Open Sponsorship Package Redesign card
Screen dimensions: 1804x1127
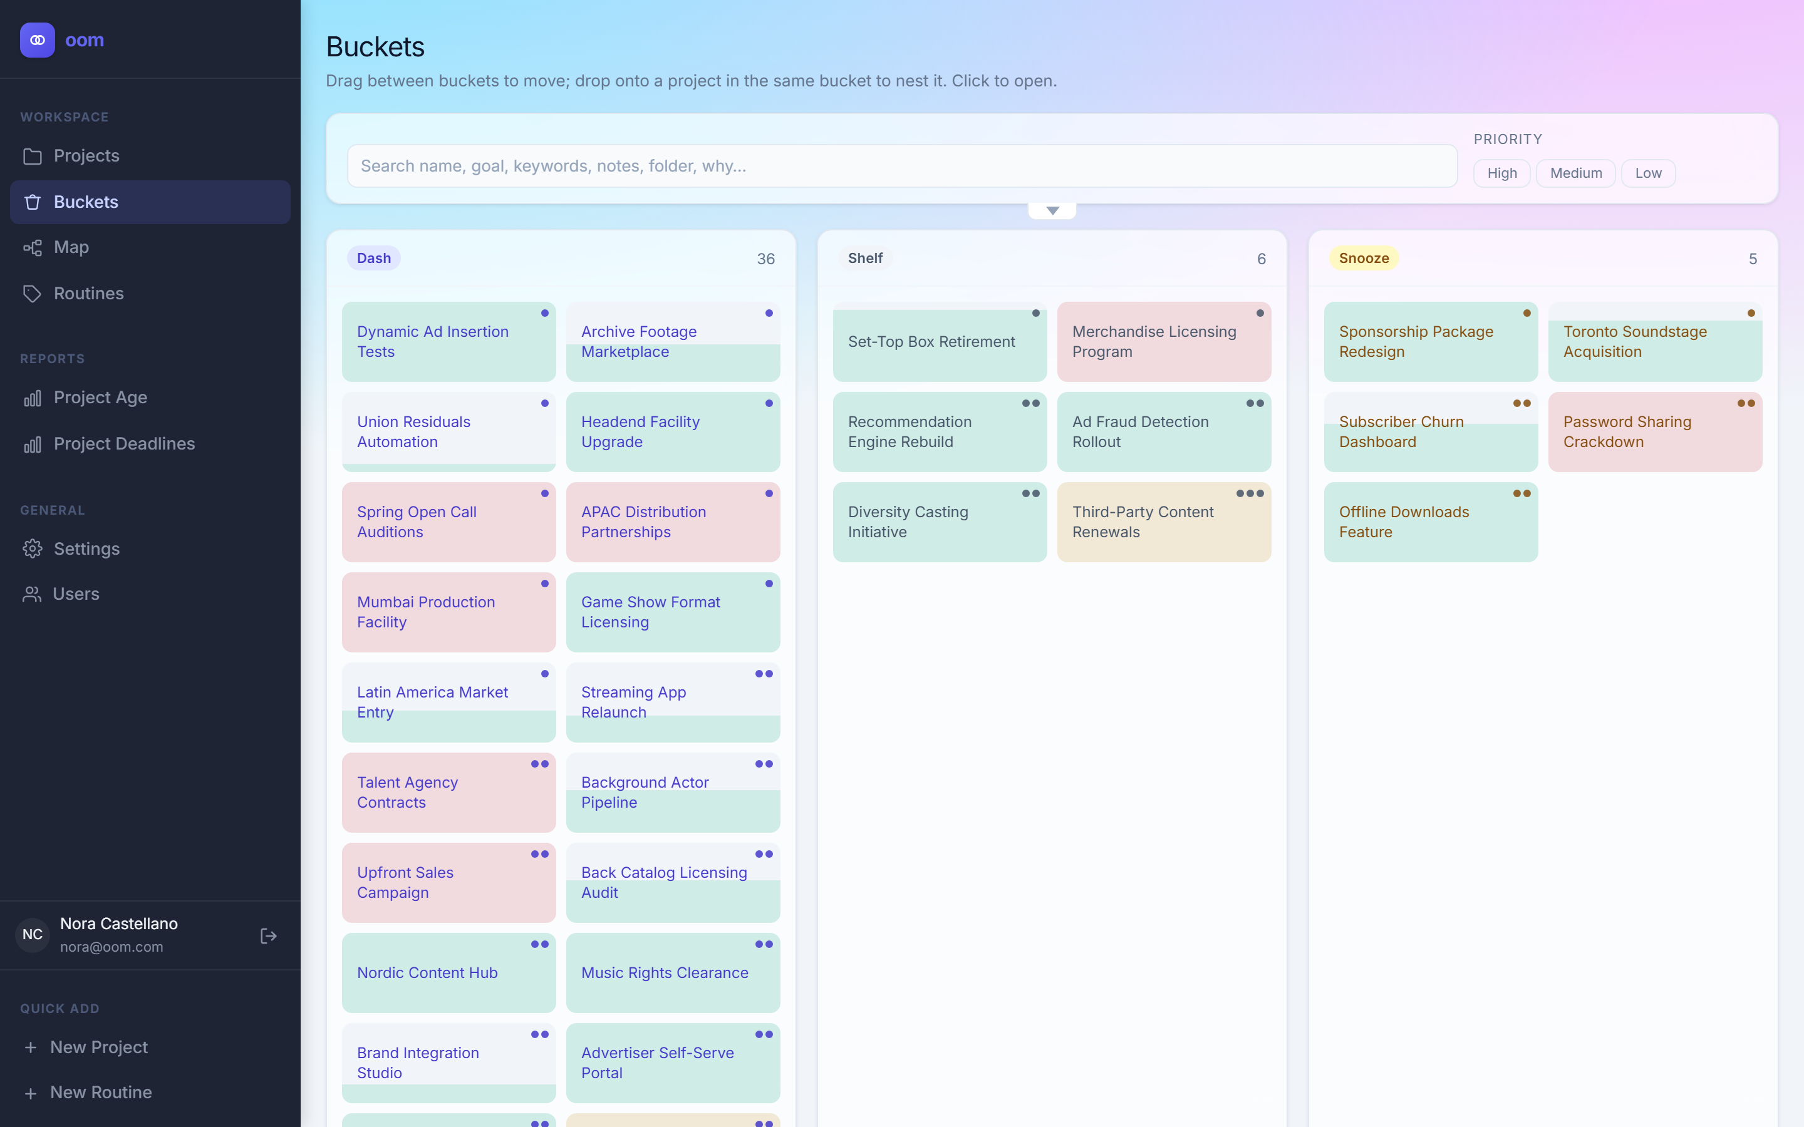tap(1431, 342)
